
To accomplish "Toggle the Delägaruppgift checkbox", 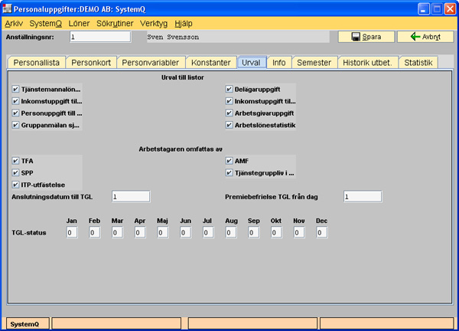I will [229, 89].
